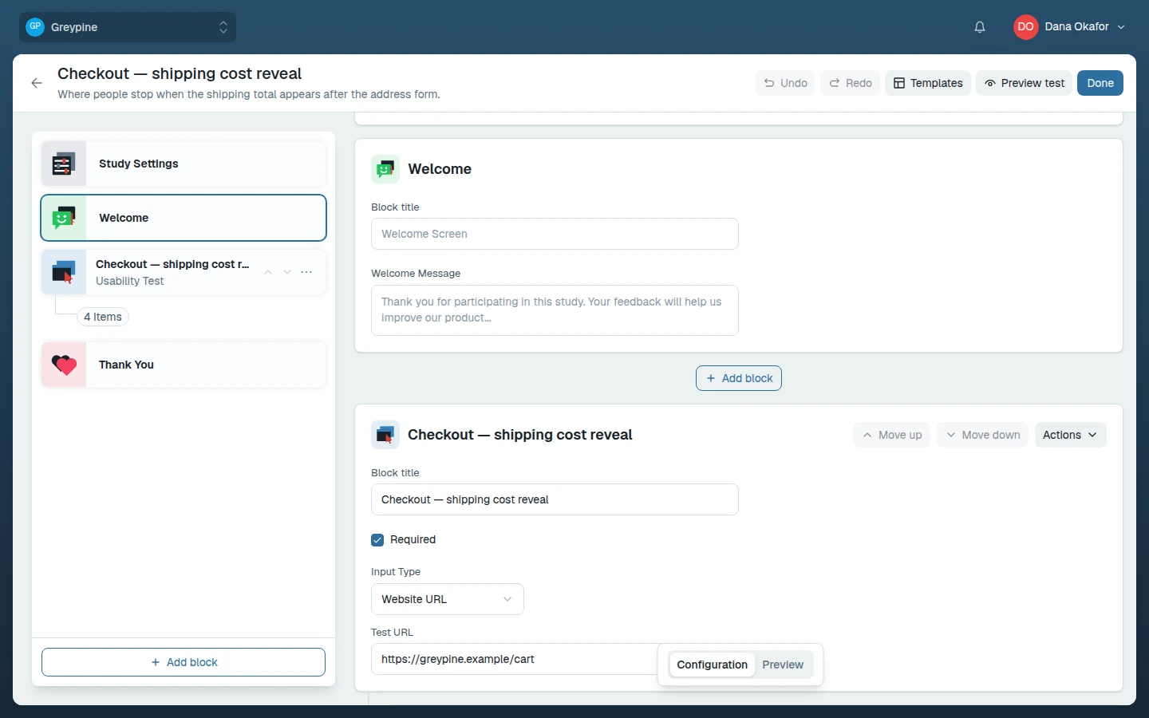
Task: Click Move up on Checkout panel
Action: (x=891, y=435)
